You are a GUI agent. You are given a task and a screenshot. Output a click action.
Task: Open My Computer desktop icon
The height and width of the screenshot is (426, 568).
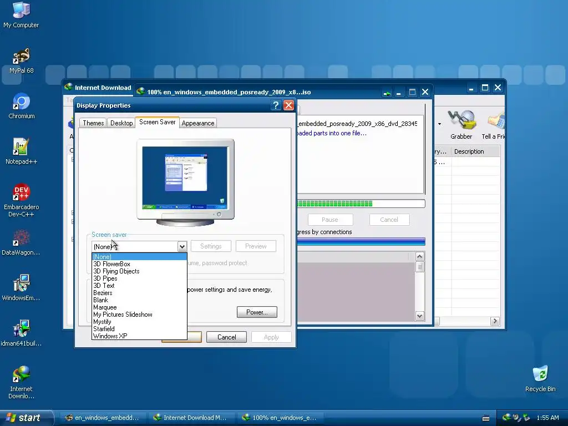click(21, 14)
